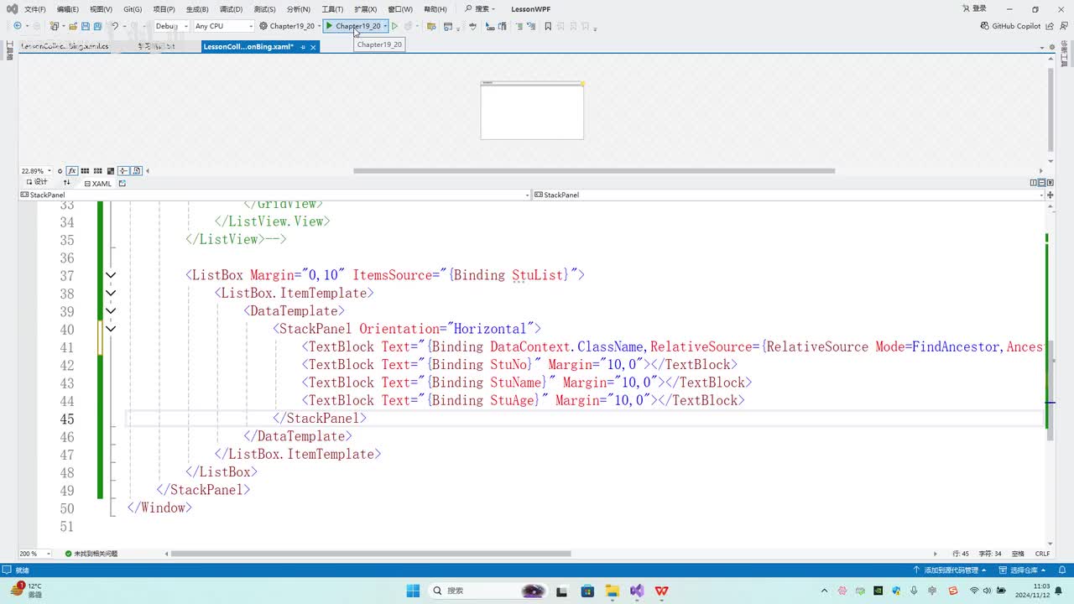1074x604 pixels.
Task: Toggle the disable project code icon
Action: click(137, 171)
